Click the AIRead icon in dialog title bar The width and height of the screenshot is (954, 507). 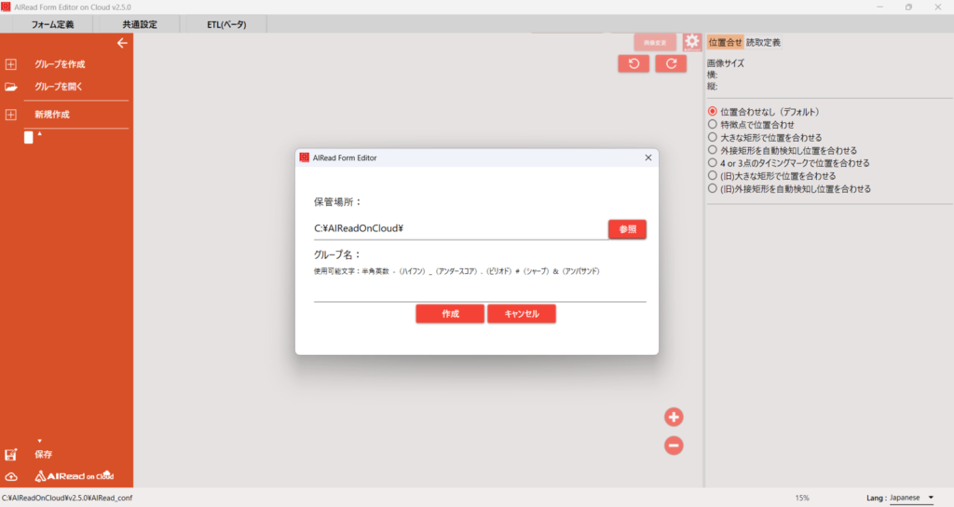point(305,158)
